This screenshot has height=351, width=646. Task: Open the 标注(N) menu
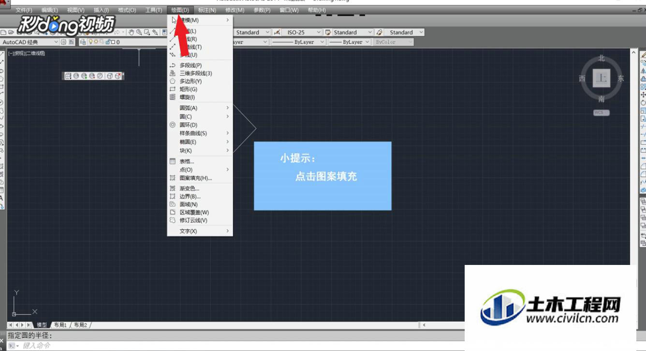point(207,10)
